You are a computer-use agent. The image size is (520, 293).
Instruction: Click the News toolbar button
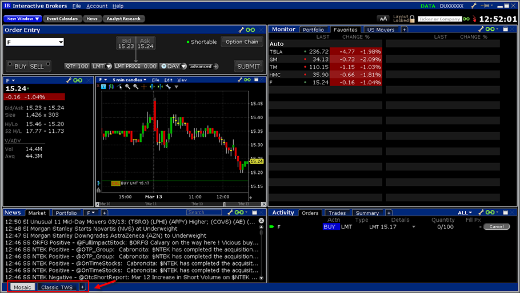[x=92, y=19]
